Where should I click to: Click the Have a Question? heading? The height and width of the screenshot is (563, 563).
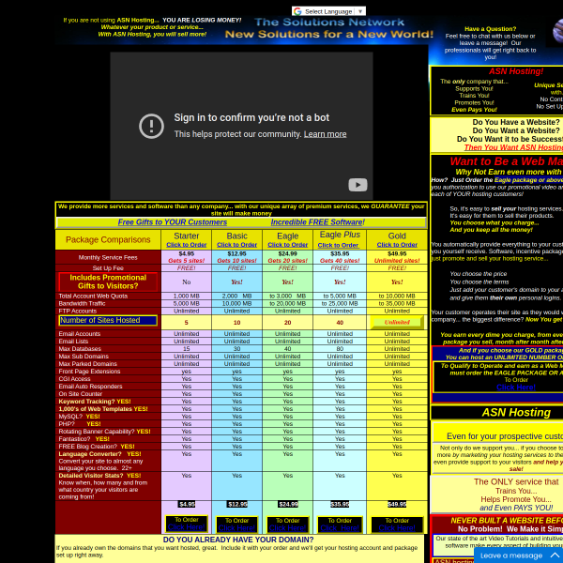point(490,29)
